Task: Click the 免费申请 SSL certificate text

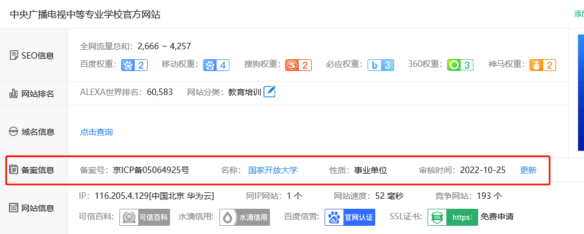Action: point(497,216)
